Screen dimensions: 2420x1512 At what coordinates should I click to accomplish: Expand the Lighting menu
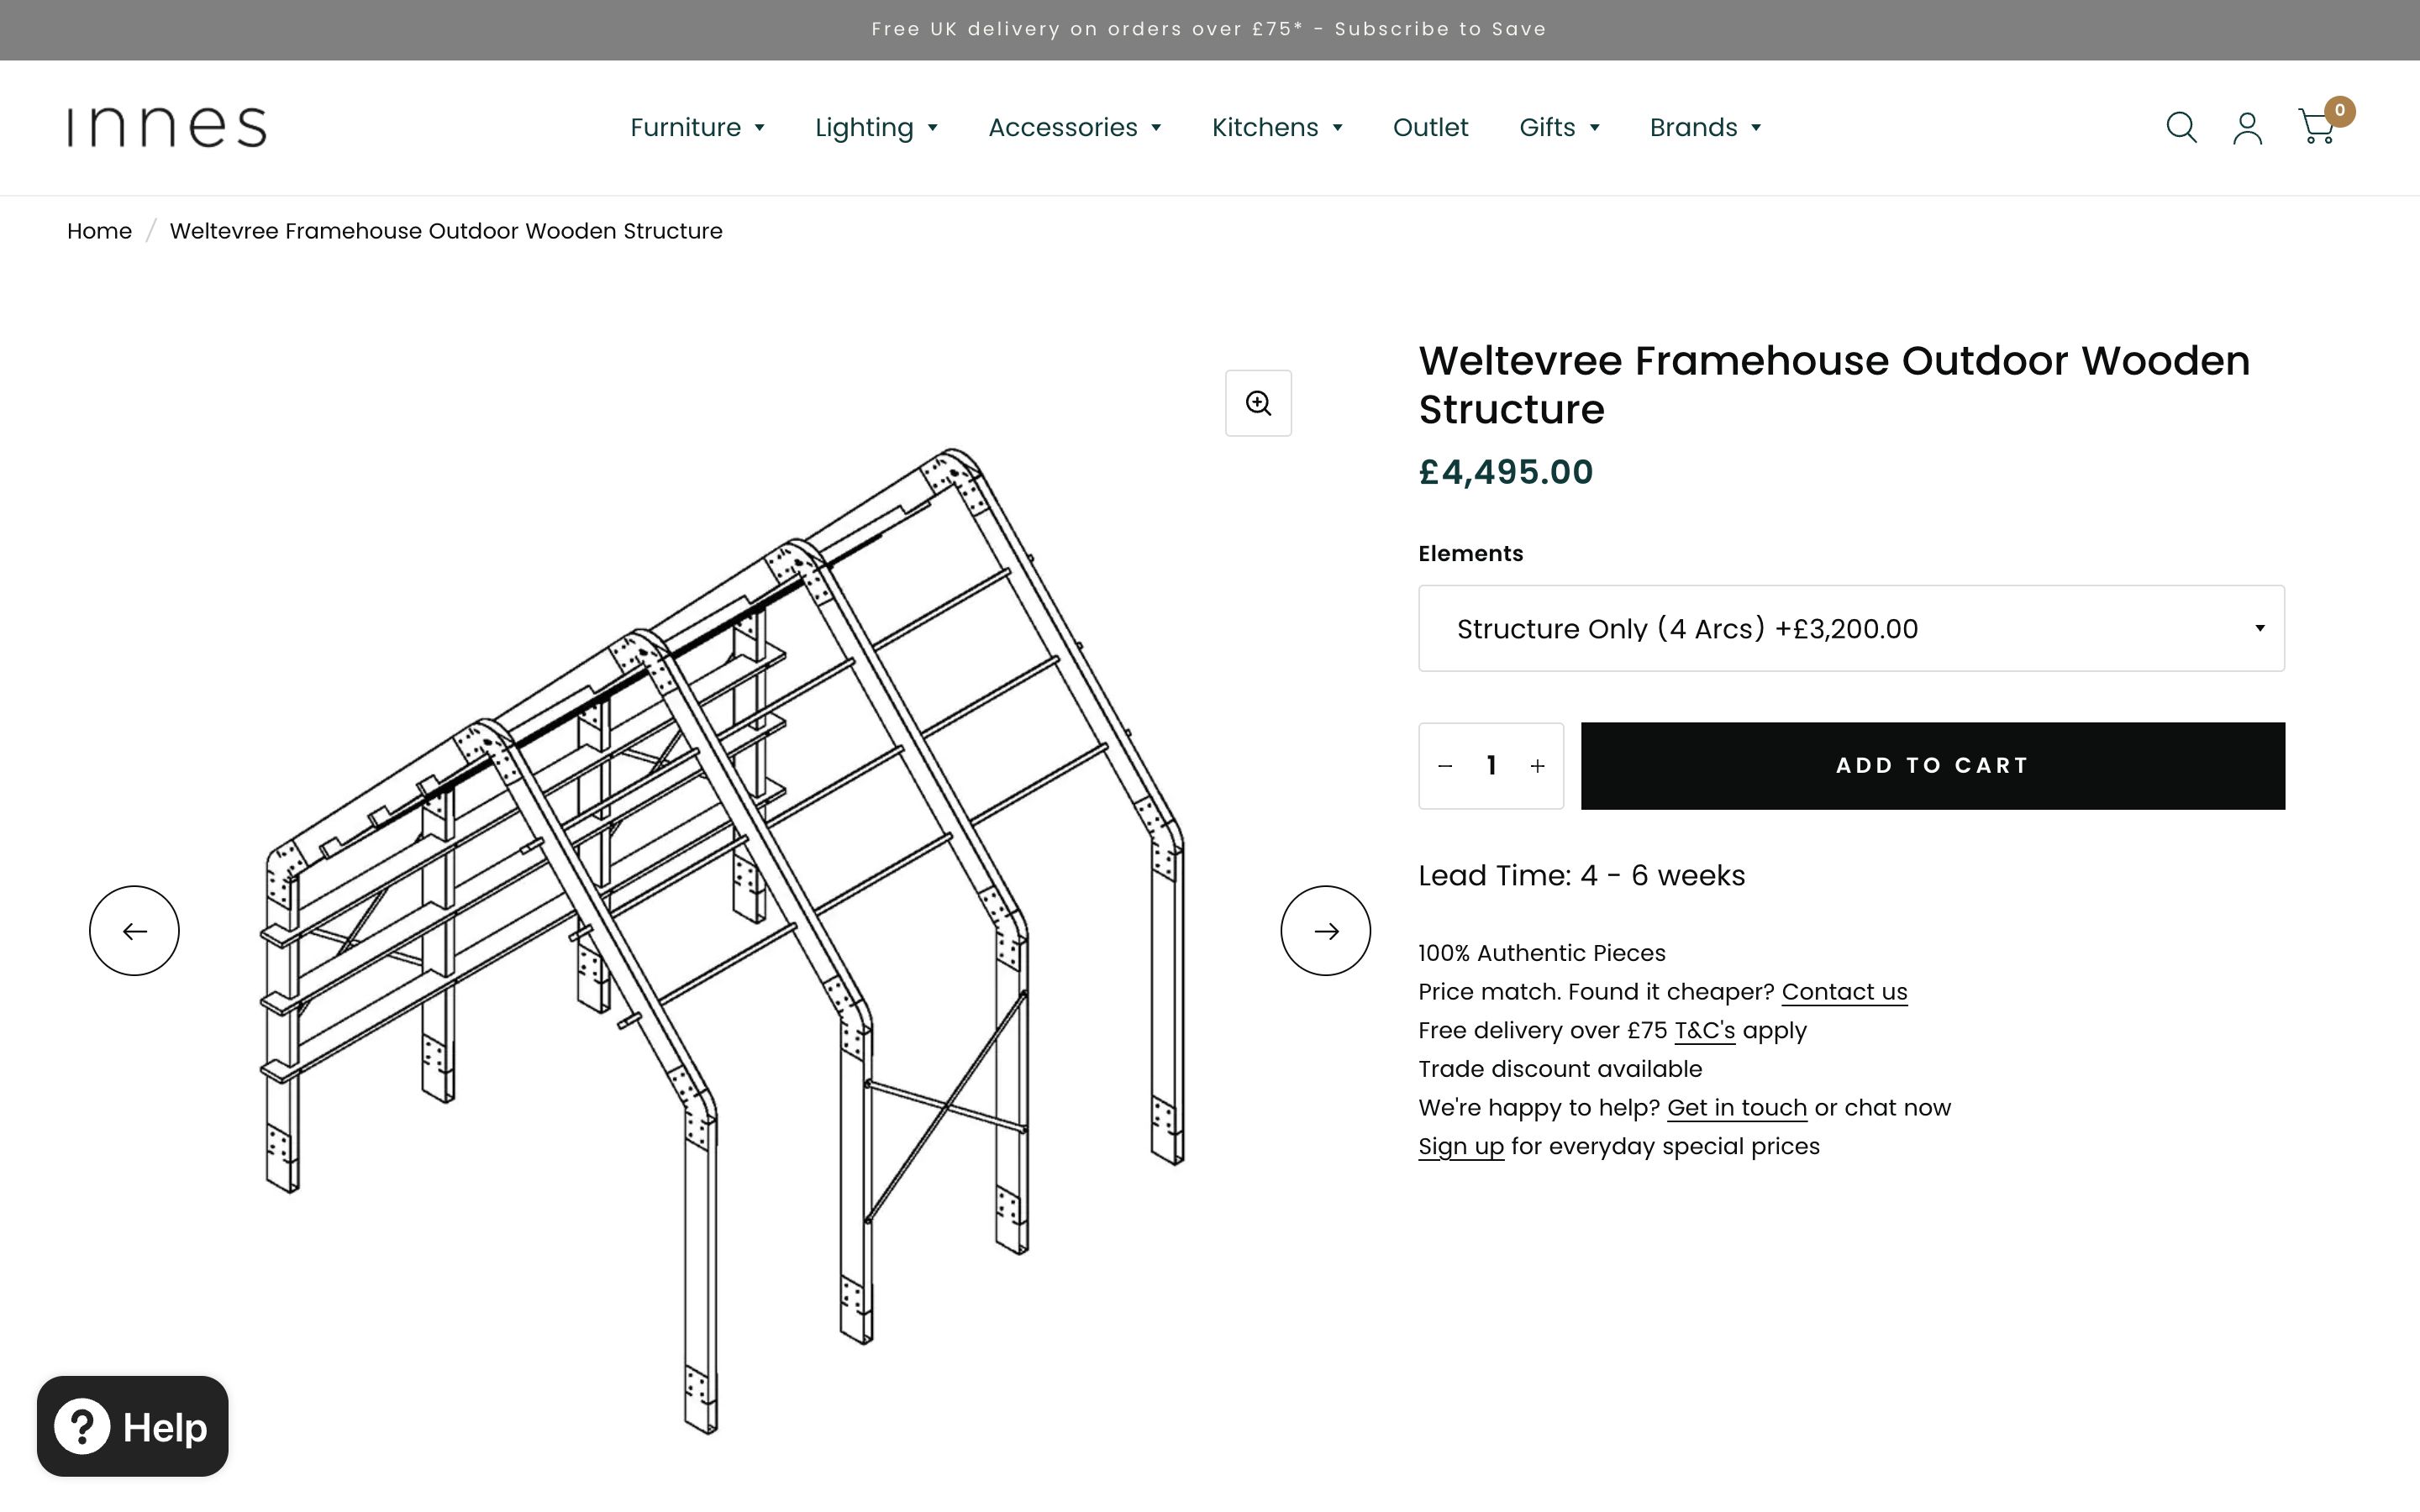pos(876,128)
